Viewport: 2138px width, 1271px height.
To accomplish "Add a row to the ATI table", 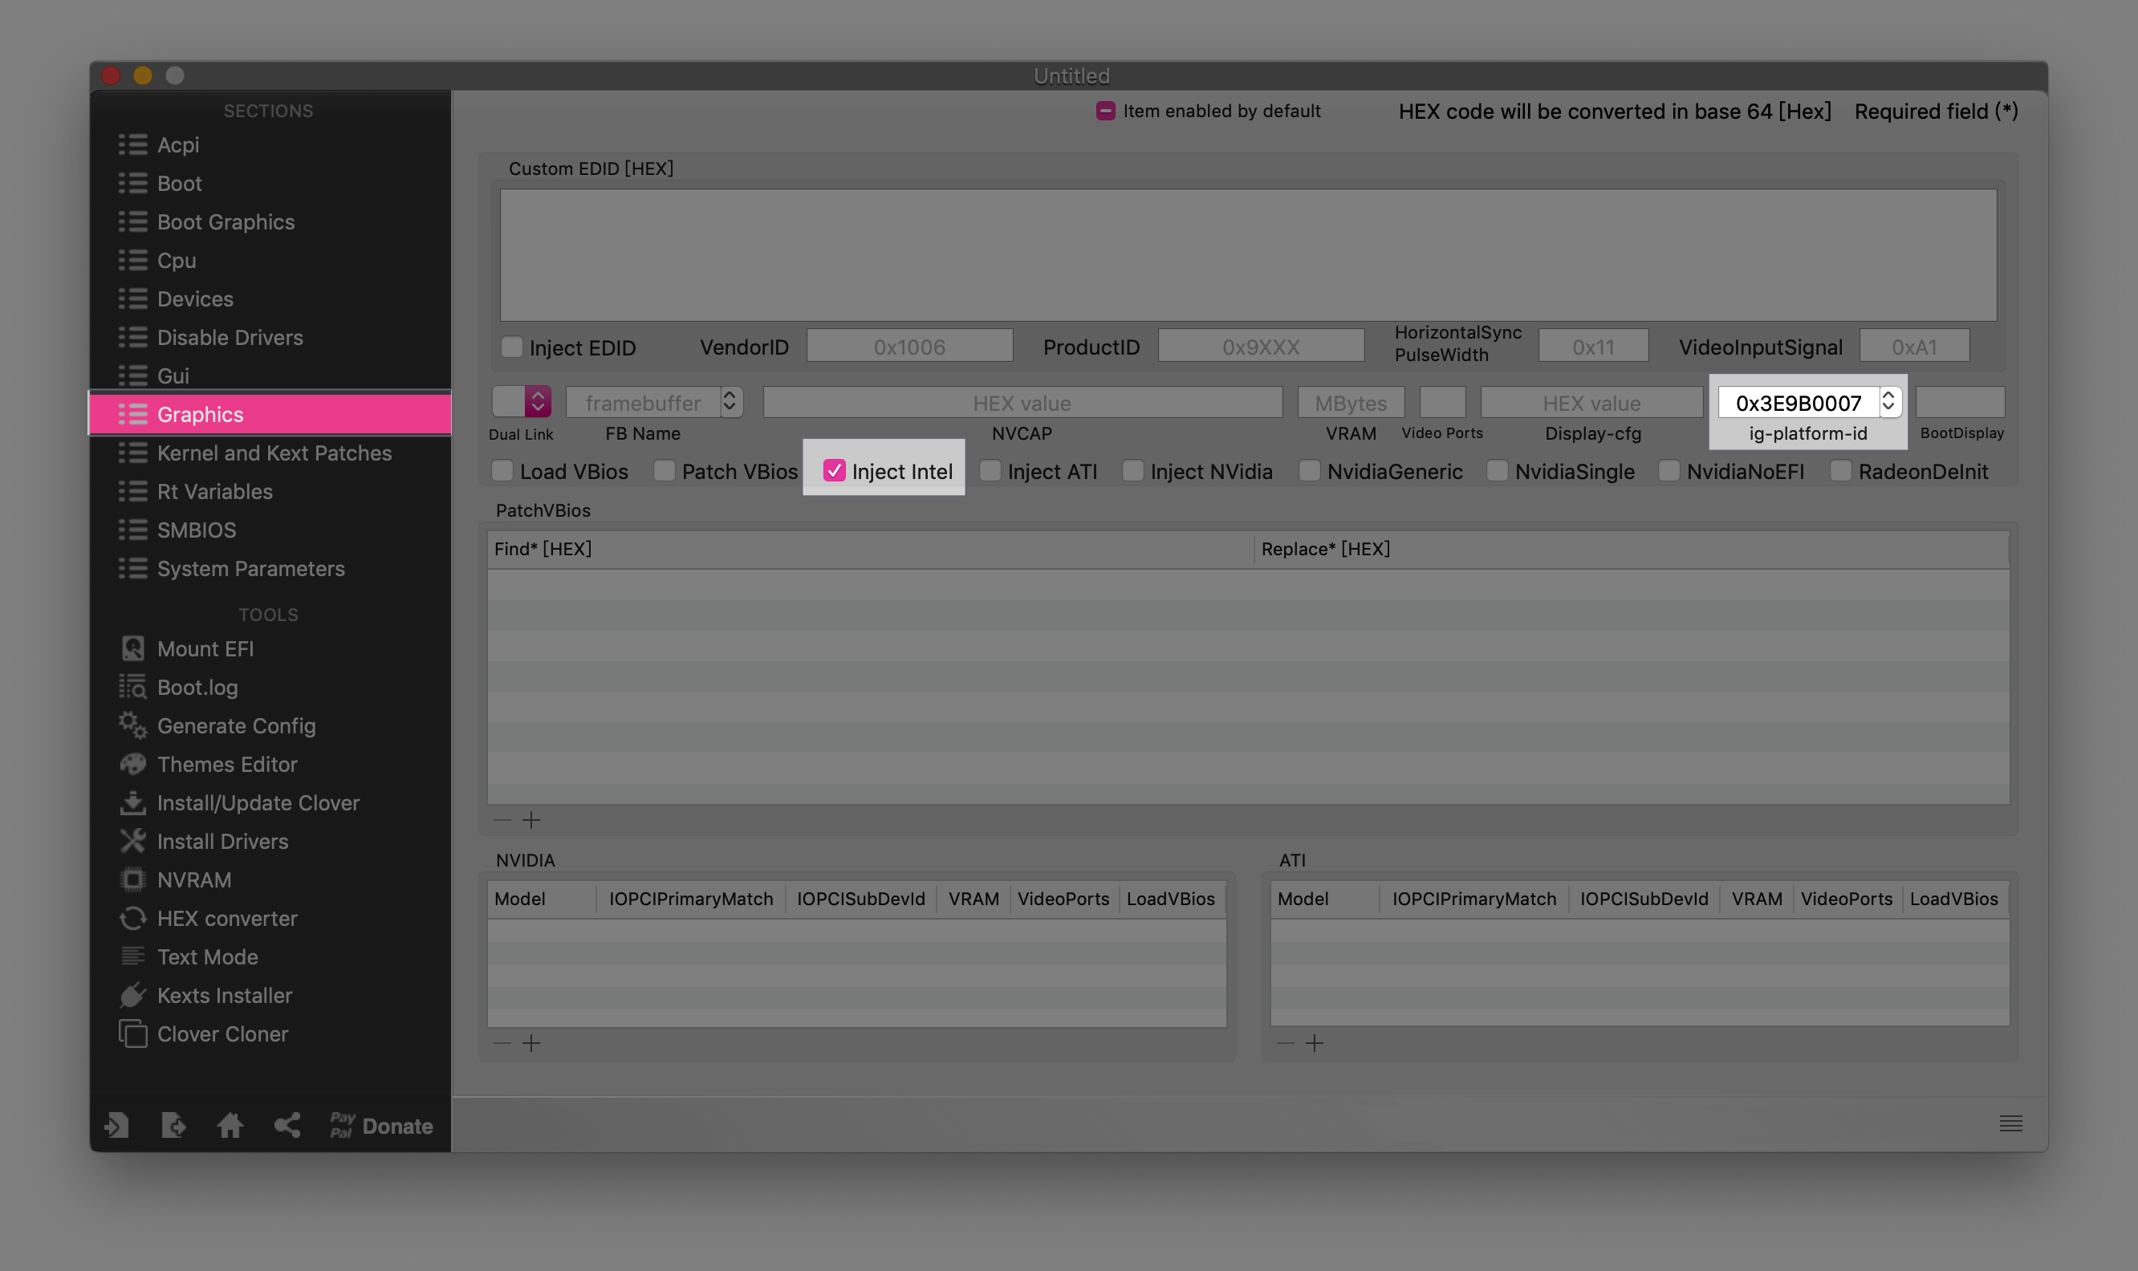I will click(x=1314, y=1042).
